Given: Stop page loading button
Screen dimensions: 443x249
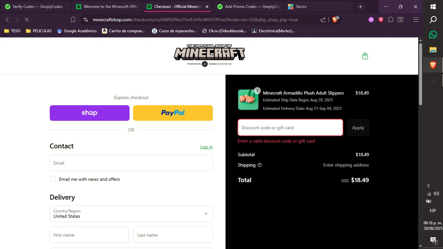Looking at the screenshot, I should (x=27, y=19).
